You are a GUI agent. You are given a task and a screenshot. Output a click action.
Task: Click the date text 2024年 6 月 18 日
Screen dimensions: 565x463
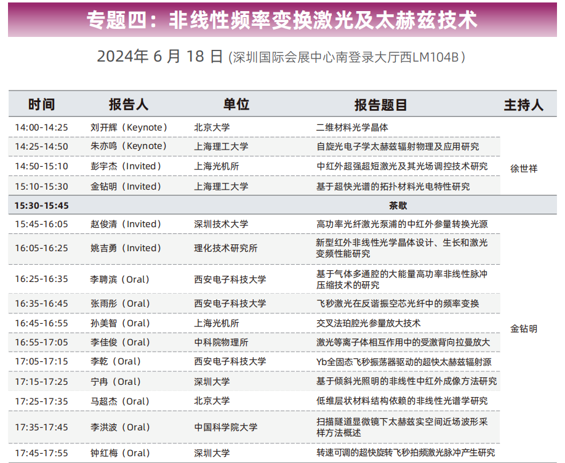[160, 57]
